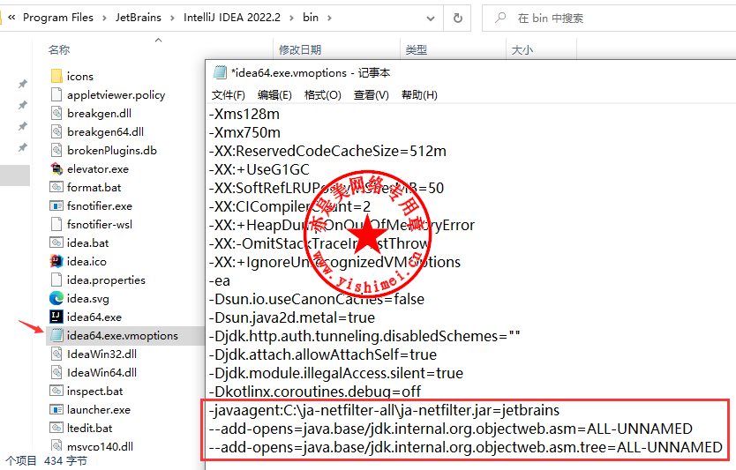The height and width of the screenshot is (470, 736).
Task: Sort by 修改日期 column header
Action: point(300,49)
